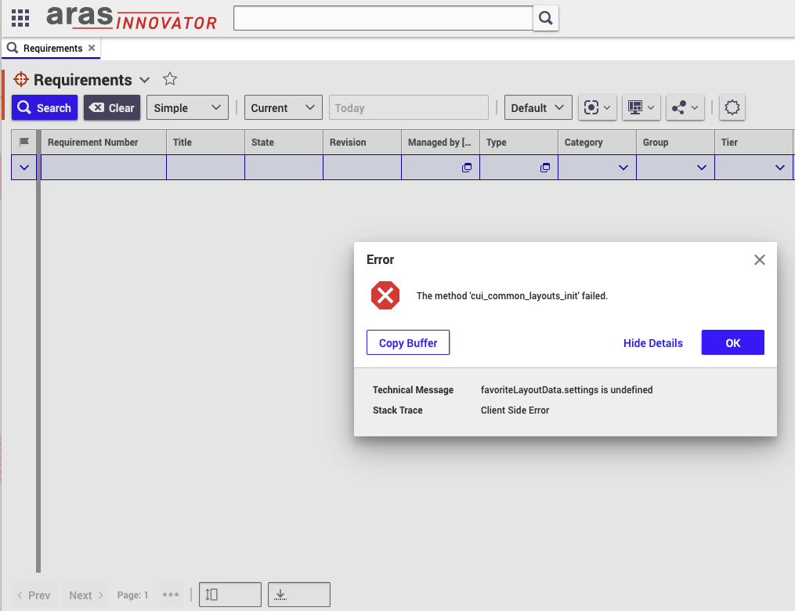
Task: Select the Requirements tab
Action: point(51,48)
